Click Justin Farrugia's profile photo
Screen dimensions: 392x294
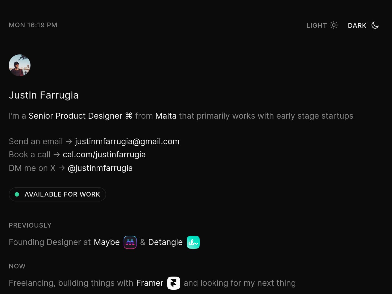pyautogui.click(x=20, y=65)
